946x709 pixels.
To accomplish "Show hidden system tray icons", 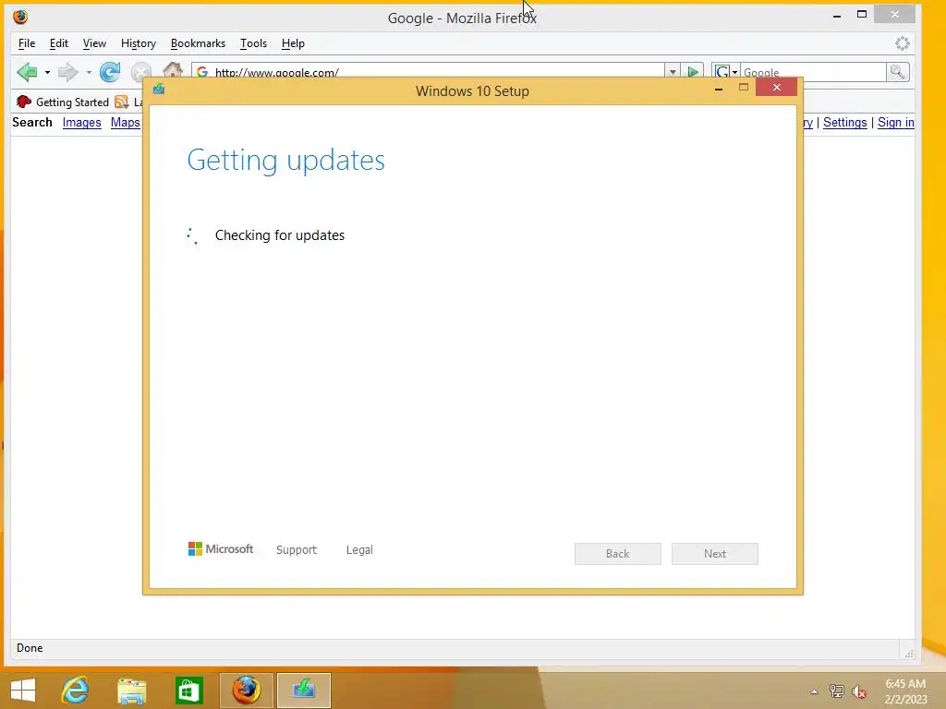I will [x=815, y=691].
